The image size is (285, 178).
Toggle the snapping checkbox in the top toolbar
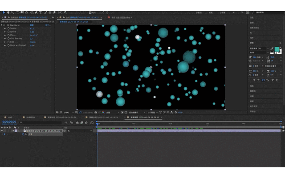click(90, 13)
